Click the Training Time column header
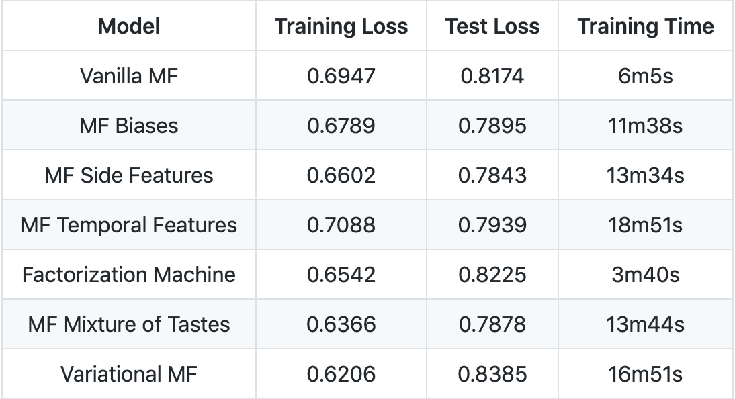 click(x=646, y=26)
